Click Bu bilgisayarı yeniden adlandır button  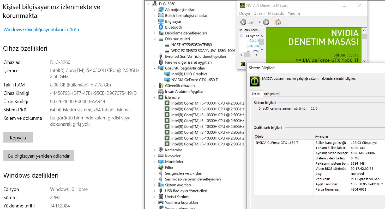point(39,156)
